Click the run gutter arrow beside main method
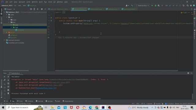The height and width of the screenshot is (110, 196). click(51, 21)
